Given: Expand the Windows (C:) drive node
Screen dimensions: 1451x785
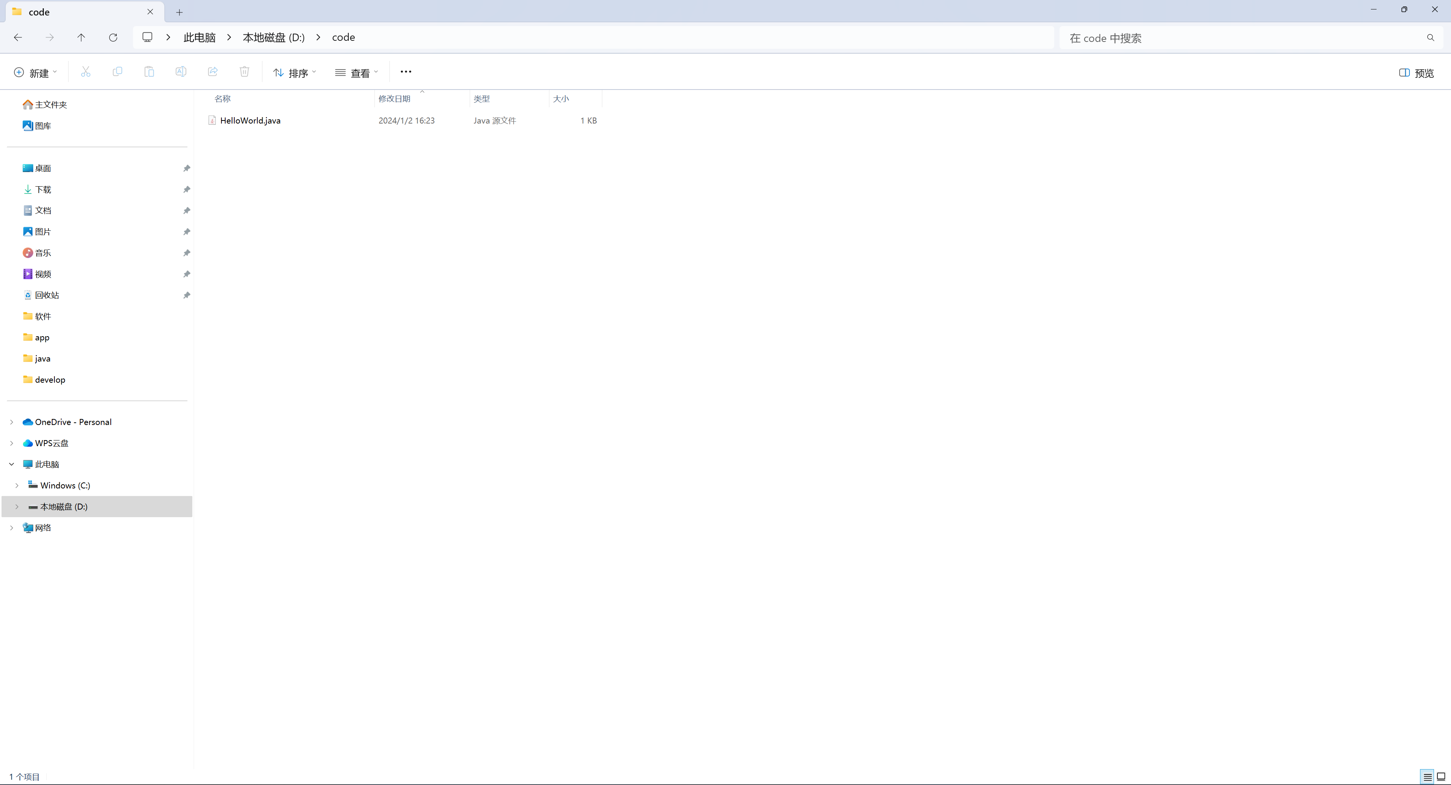Looking at the screenshot, I should click(17, 485).
